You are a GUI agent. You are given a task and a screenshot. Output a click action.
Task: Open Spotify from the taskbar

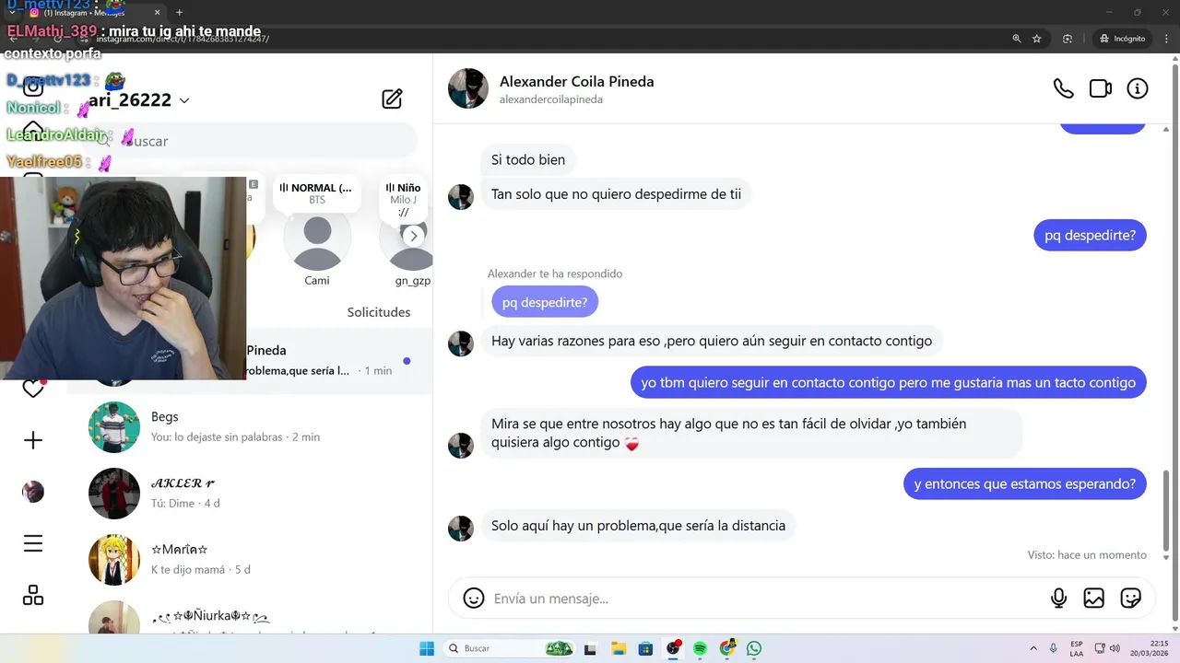click(700, 648)
